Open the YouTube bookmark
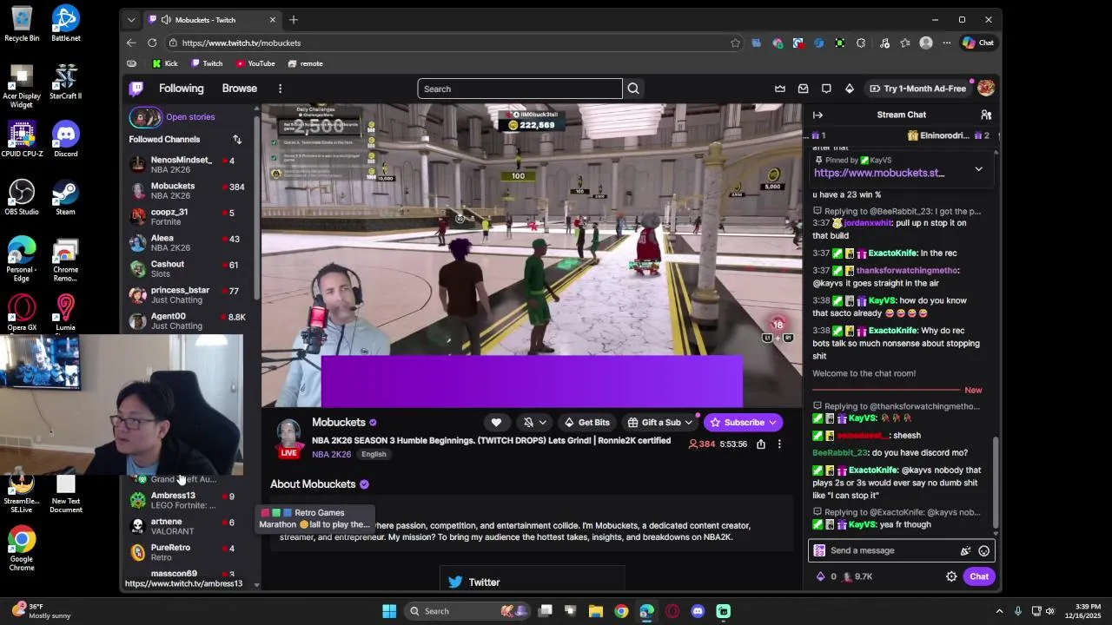This screenshot has height=625, width=1112. point(255,63)
